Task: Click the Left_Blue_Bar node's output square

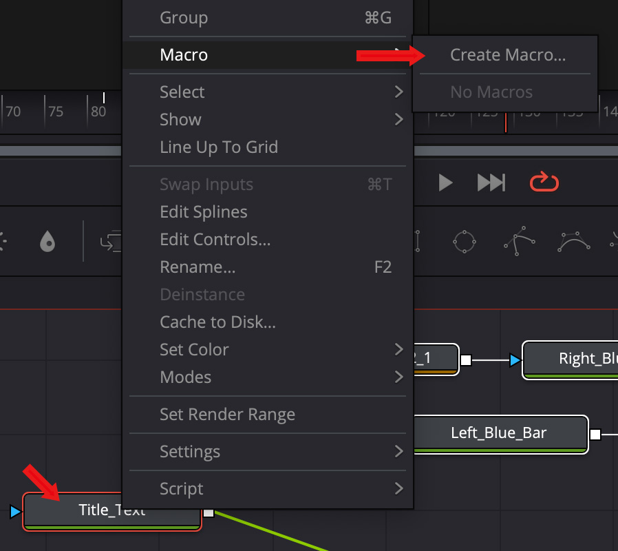Action: coord(595,434)
